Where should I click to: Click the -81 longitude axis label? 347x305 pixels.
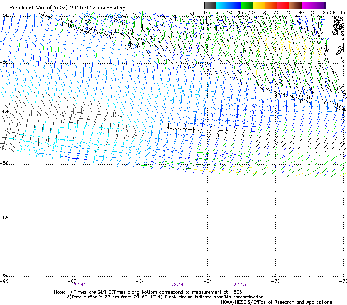pos(207,281)
